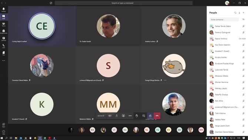The width and height of the screenshot is (248, 140).
Task: Toggle the microphone in meeting toolbar
Action: 117,116
